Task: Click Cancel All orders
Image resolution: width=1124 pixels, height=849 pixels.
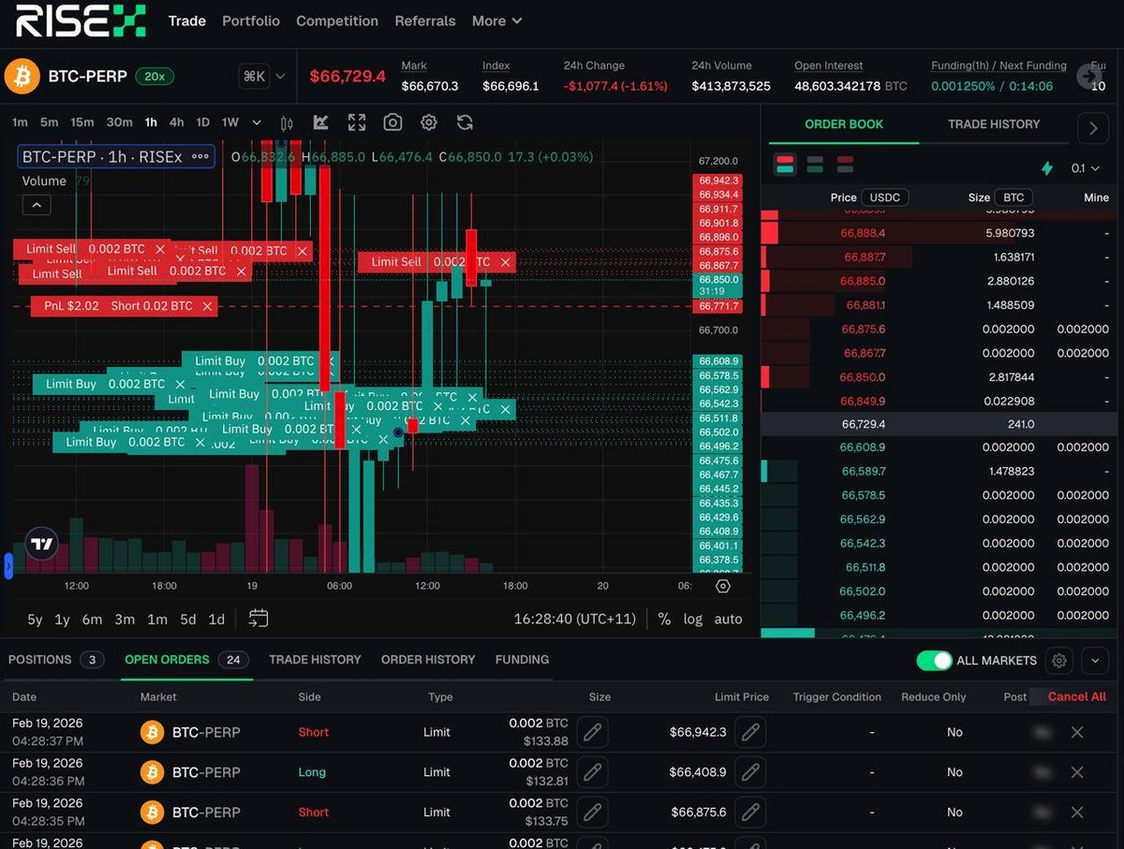Action: (1077, 696)
